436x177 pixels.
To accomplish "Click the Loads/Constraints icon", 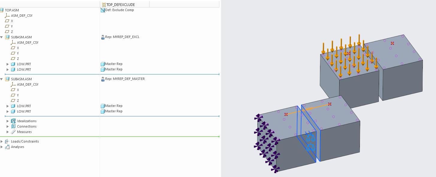I will pos(7,141).
